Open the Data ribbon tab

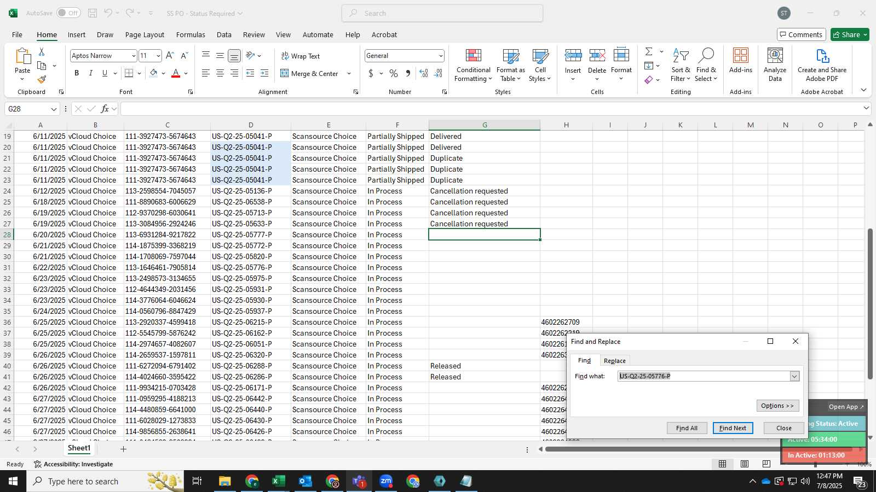(x=224, y=34)
